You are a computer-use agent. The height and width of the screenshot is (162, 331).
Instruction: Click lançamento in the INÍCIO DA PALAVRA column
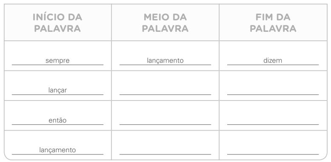(57, 150)
